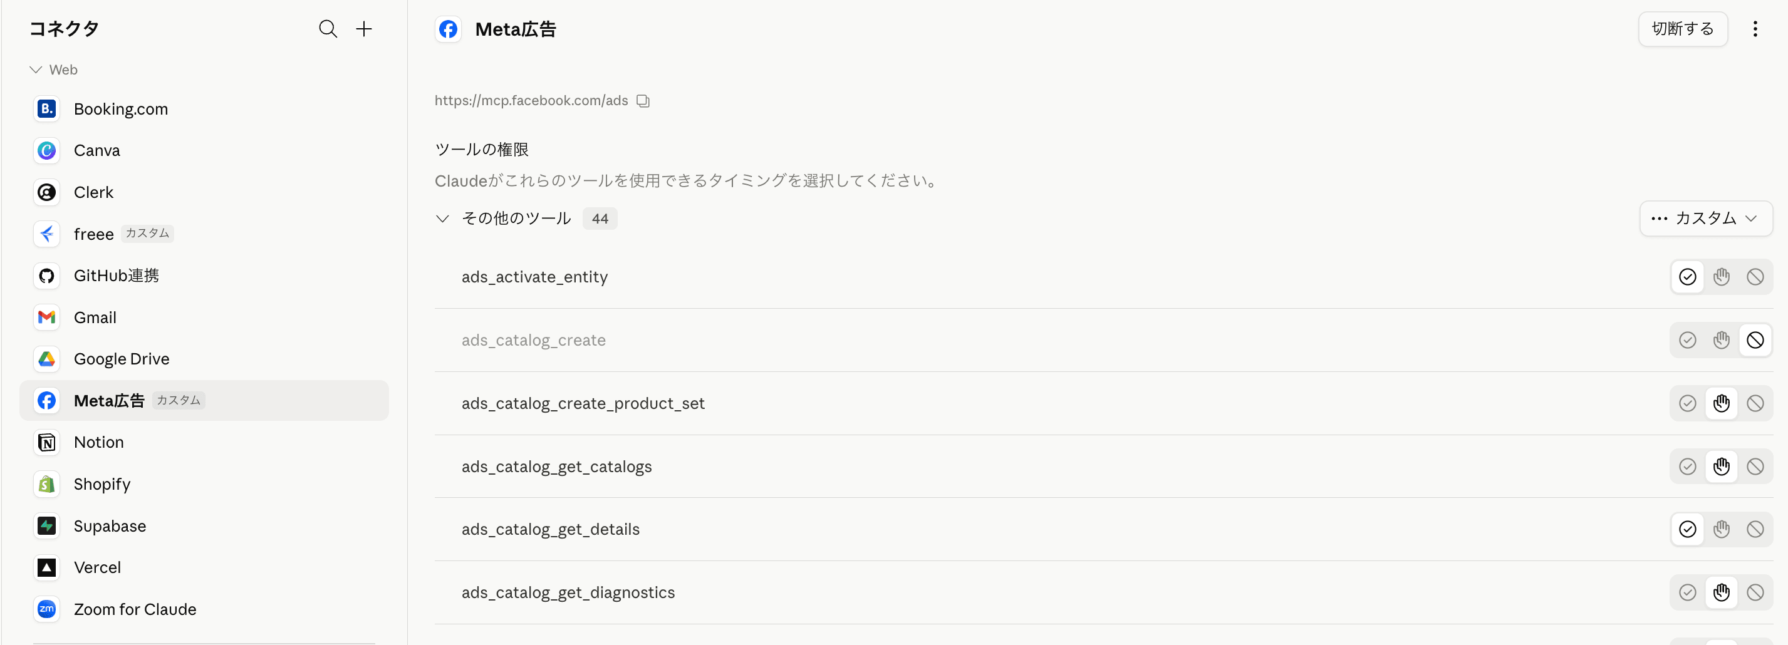Open the Canva connector
1788x645 pixels.
click(204, 150)
